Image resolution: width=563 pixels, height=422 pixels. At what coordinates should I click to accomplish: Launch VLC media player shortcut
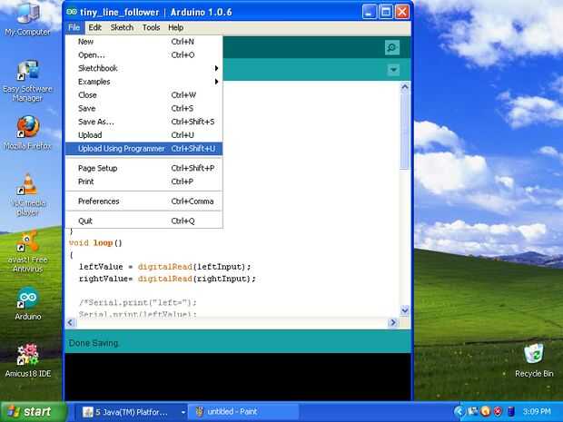[x=29, y=195]
